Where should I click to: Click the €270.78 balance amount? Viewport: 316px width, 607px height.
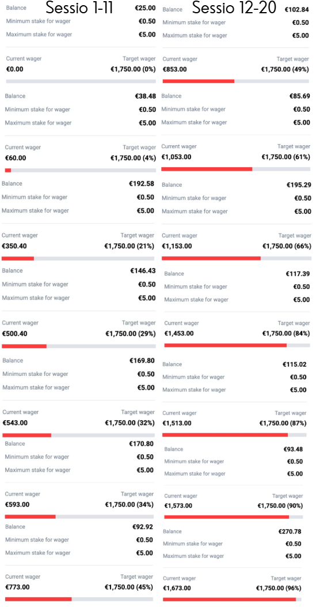[290, 531]
